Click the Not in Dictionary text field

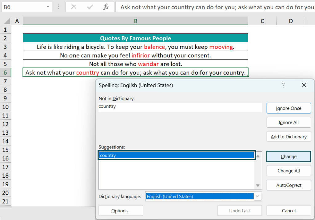coord(180,107)
